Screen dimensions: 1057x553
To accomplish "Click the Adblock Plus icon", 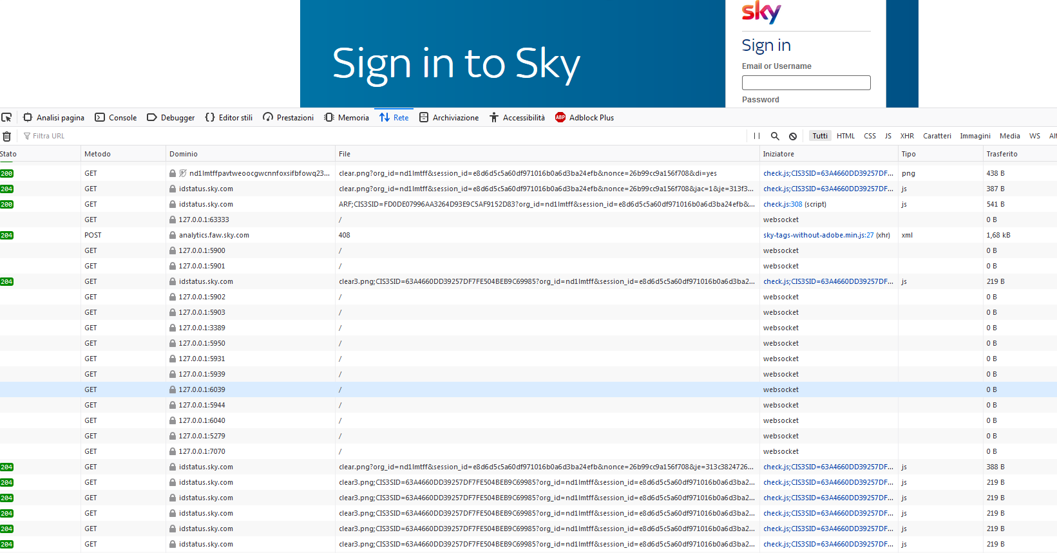I will click(x=560, y=117).
